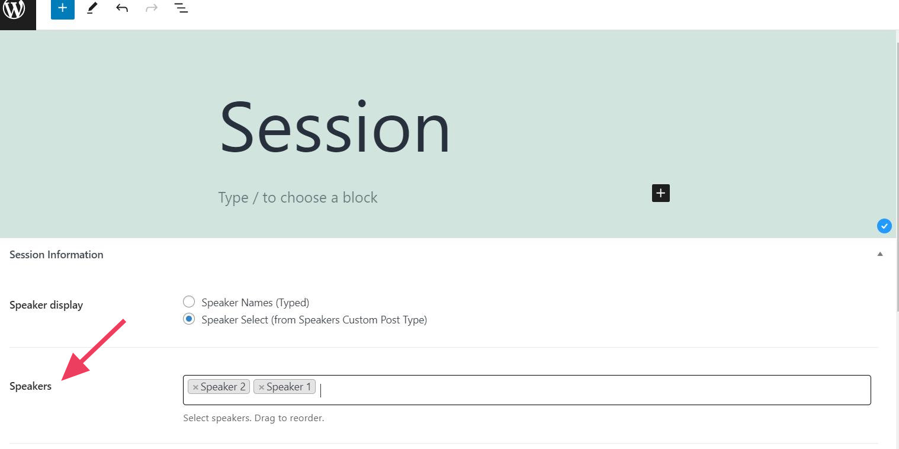The width and height of the screenshot is (899, 449).
Task: Click the Speaker 2 tag label
Action: [x=223, y=387]
